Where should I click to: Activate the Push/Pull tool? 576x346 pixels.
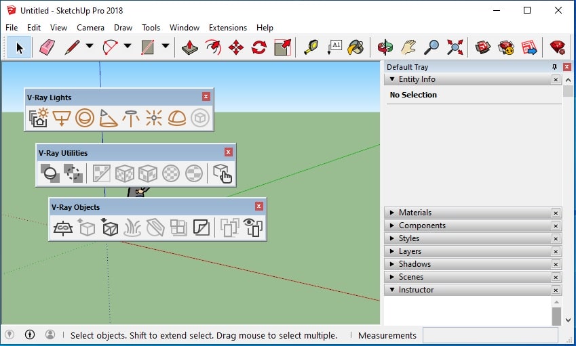point(190,47)
